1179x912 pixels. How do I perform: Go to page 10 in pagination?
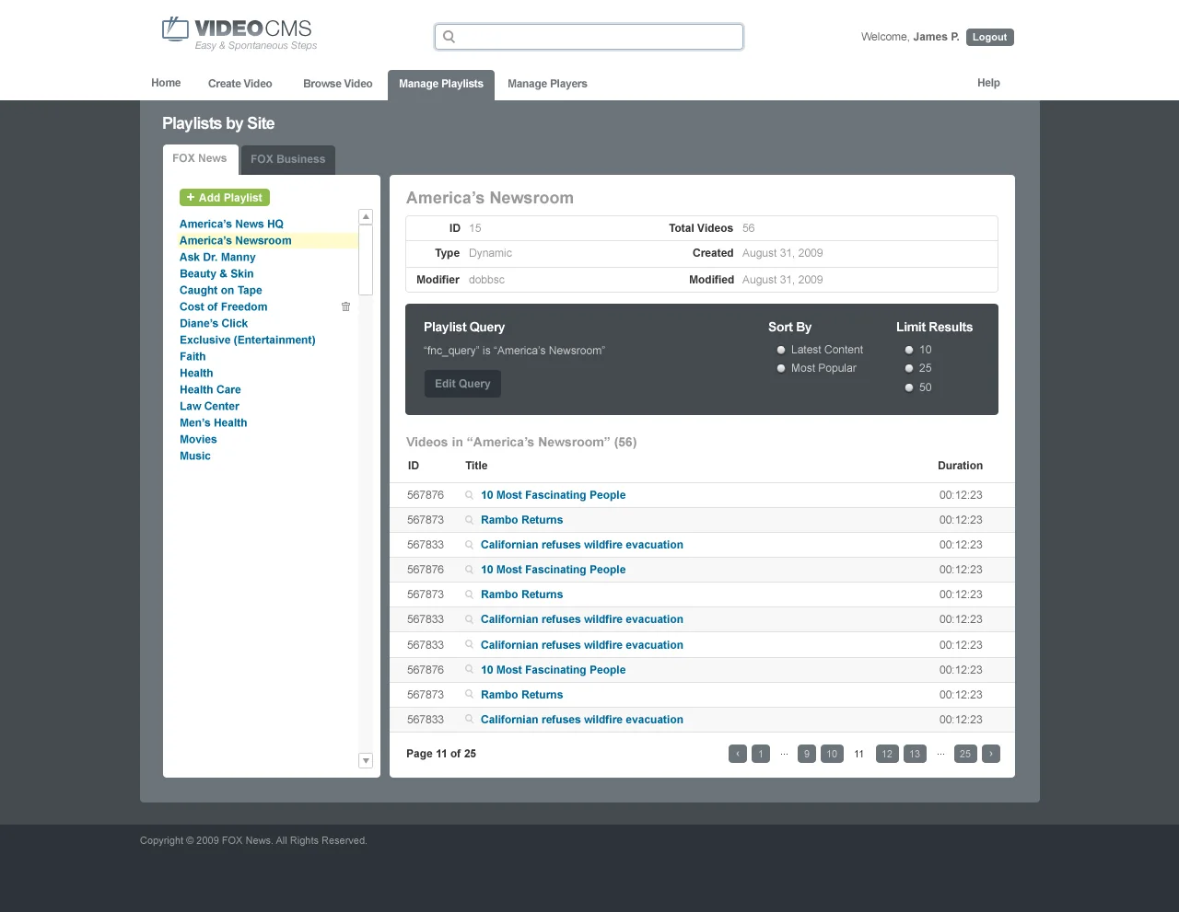[832, 754]
